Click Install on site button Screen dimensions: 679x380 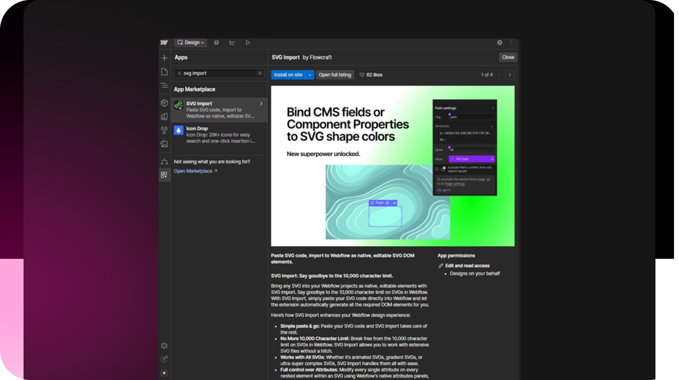pos(288,75)
